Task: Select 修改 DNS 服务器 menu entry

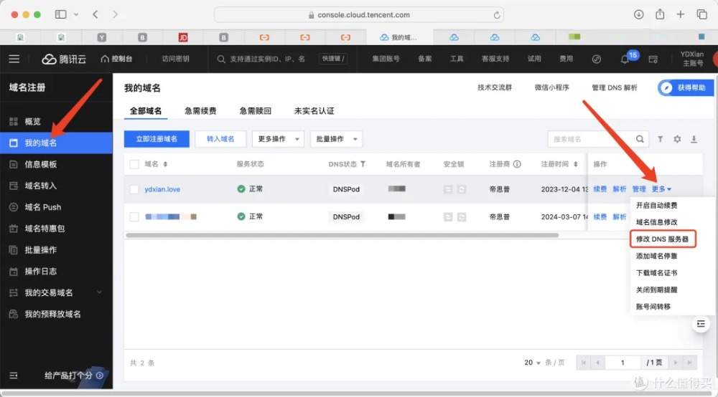Action: [x=662, y=239]
